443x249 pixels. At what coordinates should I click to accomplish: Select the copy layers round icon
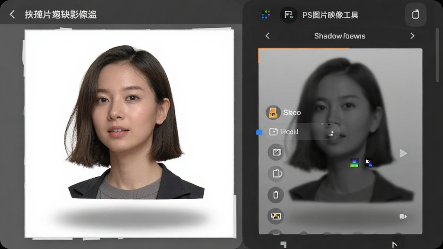[x=276, y=173]
